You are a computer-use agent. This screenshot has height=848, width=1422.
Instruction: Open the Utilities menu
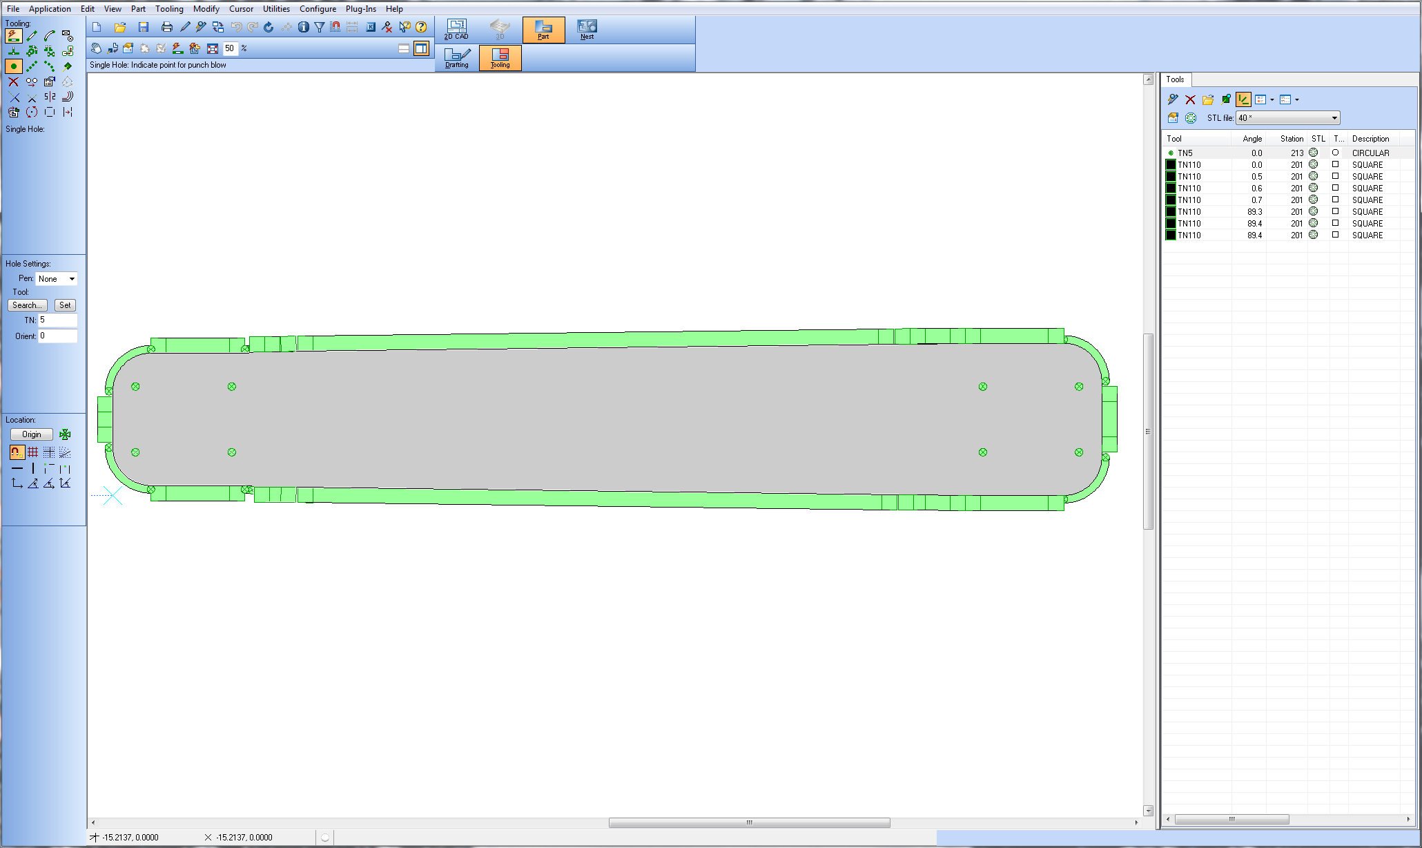click(276, 9)
